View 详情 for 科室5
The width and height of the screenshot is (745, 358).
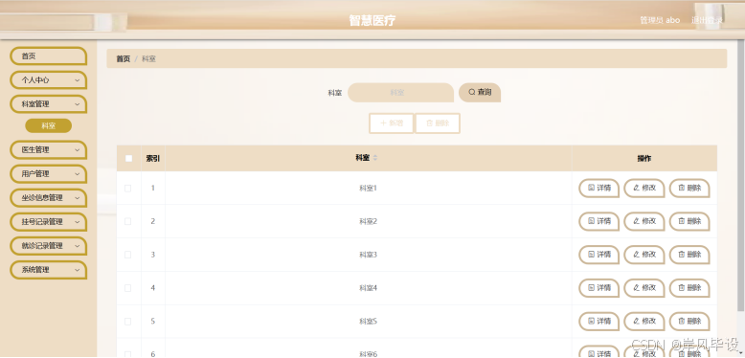pyautogui.click(x=599, y=321)
